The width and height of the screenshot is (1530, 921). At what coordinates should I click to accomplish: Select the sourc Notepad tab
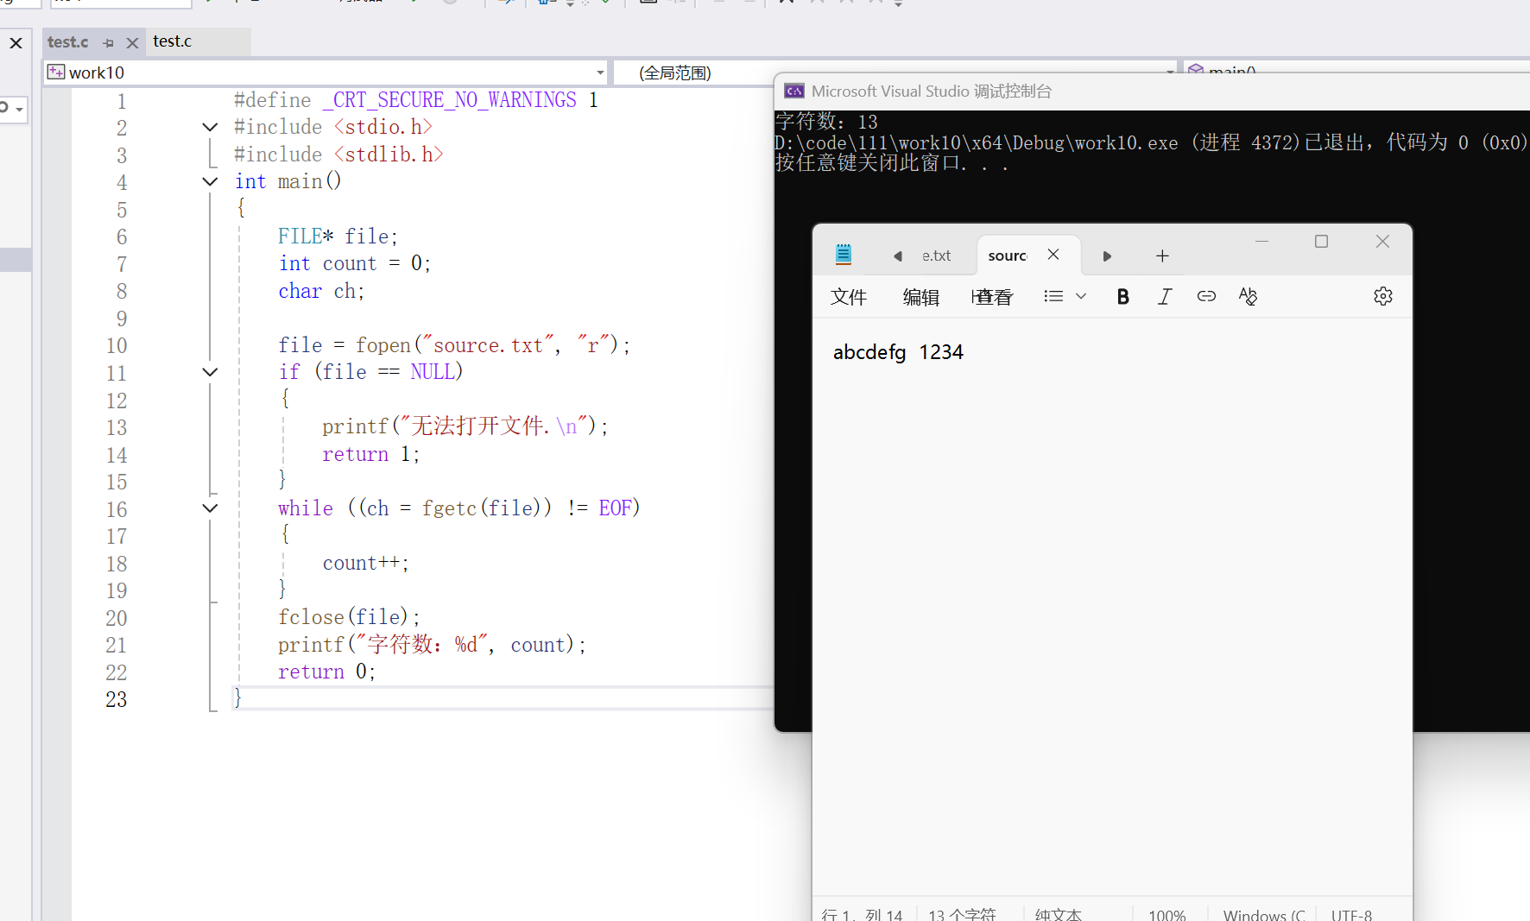[x=1007, y=255]
